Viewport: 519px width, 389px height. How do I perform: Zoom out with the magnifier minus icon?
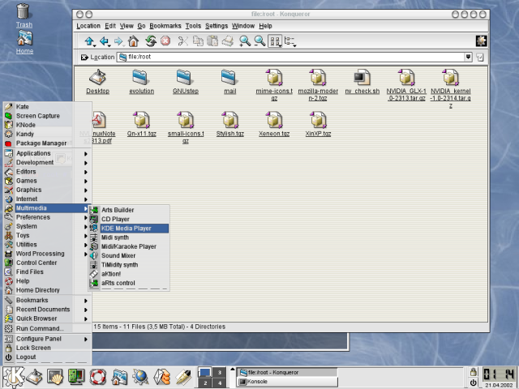(259, 41)
